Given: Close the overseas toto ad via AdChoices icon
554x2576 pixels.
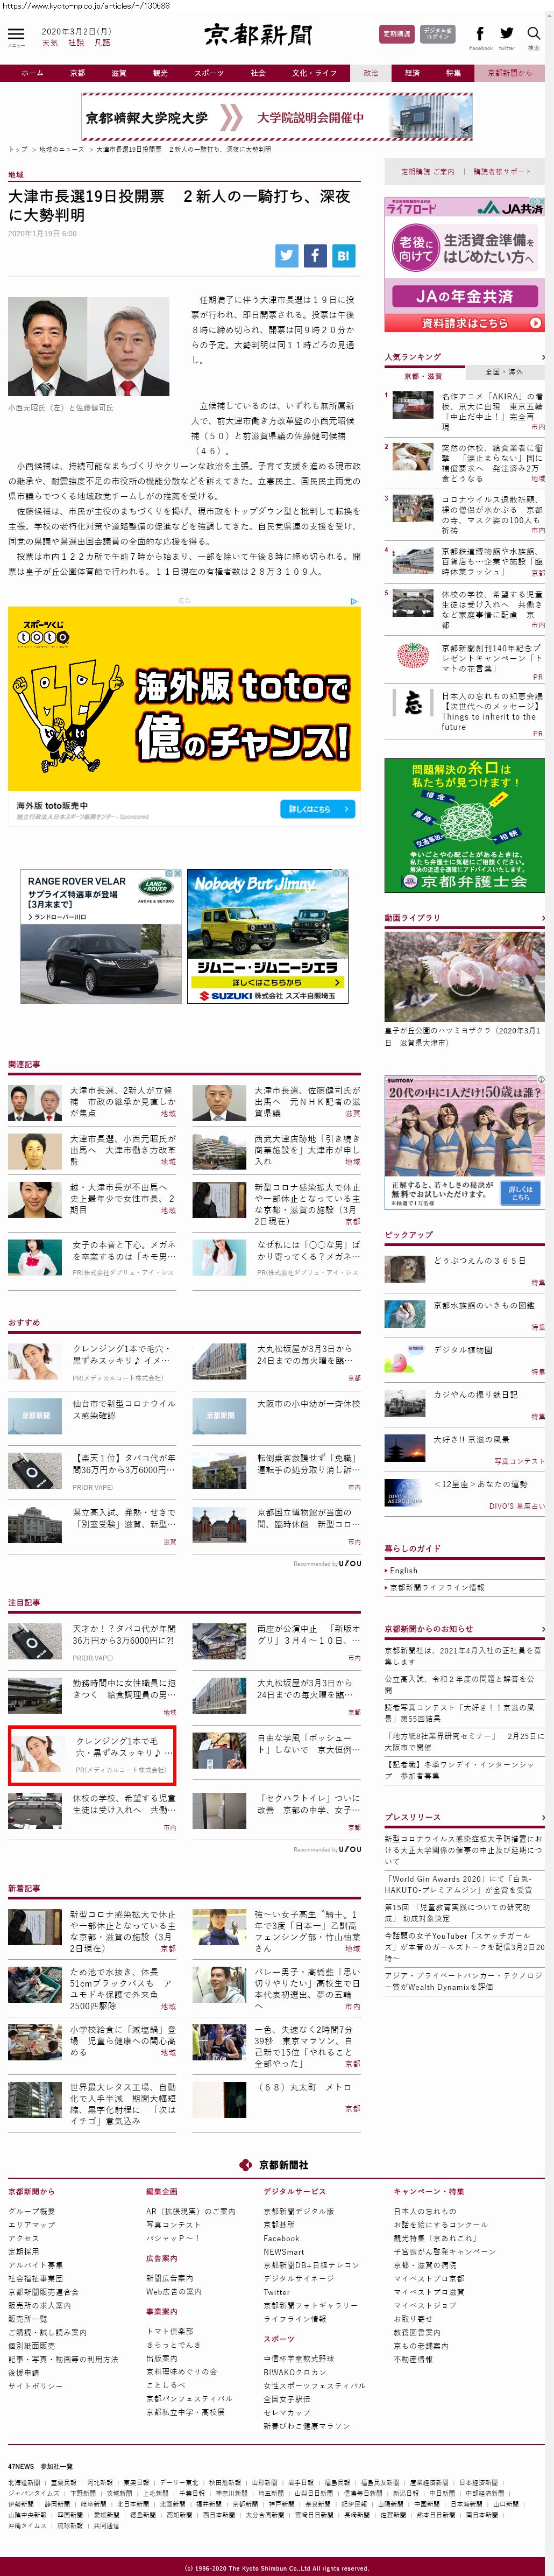Looking at the screenshot, I should pyautogui.click(x=353, y=601).
